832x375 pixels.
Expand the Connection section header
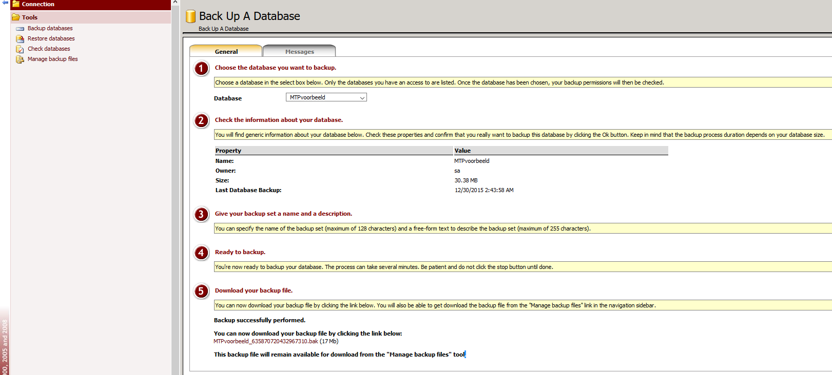[x=90, y=5]
